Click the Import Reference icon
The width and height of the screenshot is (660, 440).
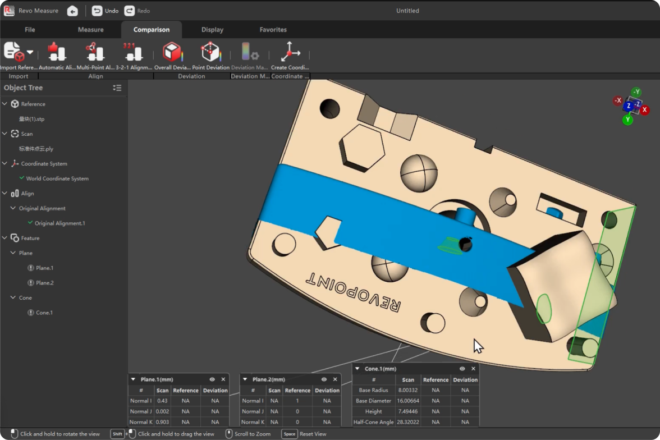13,52
